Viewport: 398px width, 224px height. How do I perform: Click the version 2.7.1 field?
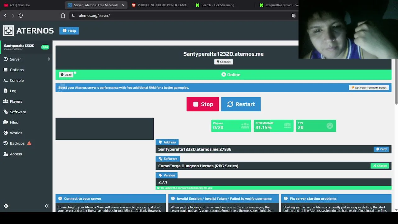273,182
